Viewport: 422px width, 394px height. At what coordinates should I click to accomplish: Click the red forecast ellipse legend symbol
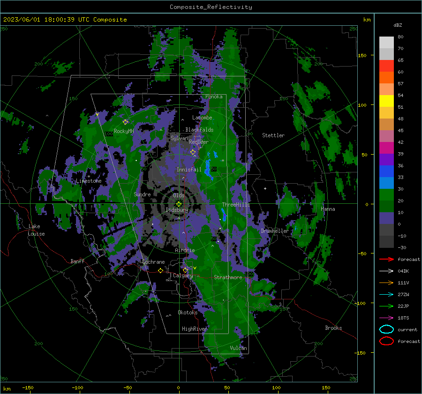386,341
